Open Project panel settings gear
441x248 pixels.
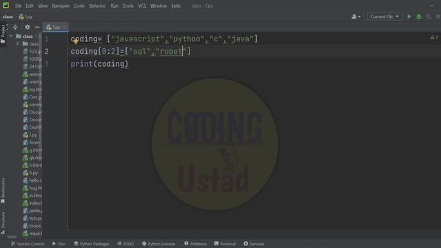click(x=28, y=28)
